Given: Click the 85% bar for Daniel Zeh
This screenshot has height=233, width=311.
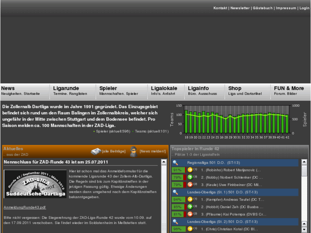Looking at the screenshot, I should (179, 207).
